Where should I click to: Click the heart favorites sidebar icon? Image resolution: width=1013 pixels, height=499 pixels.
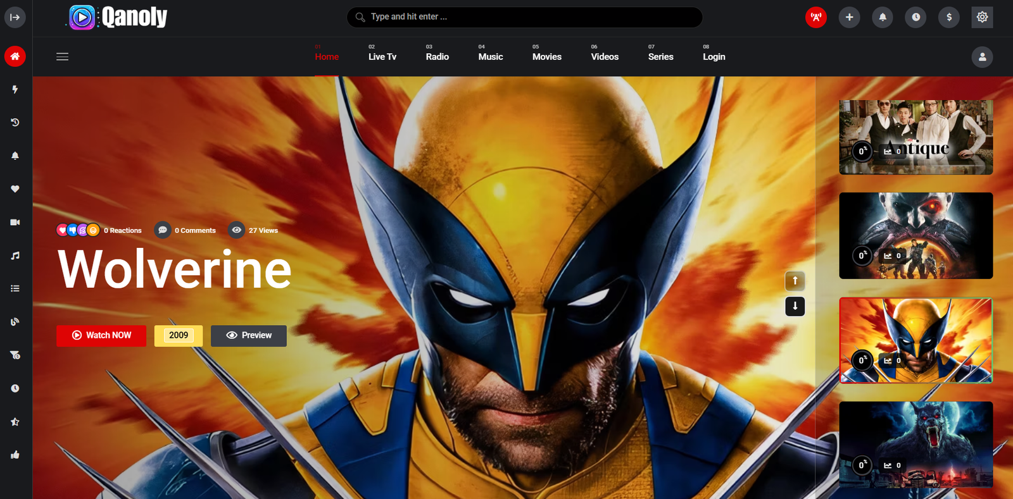pyautogui.click(x=15, y=189)
